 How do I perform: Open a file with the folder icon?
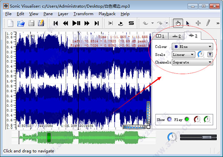pyautogui.click(x=21, y=23)
